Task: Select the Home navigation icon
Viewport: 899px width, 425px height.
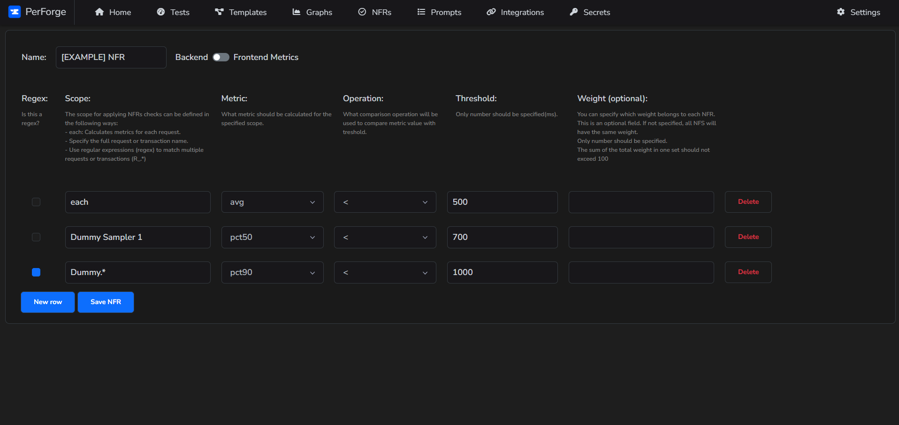Action: coord(99,12)
